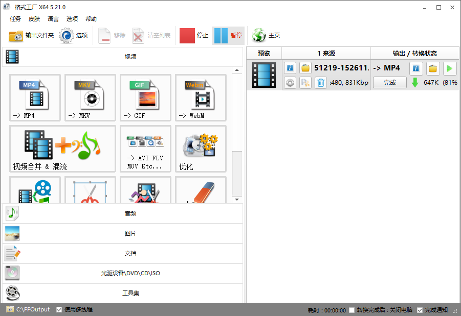Select the -> GIF conversion tile

(145, 98)
